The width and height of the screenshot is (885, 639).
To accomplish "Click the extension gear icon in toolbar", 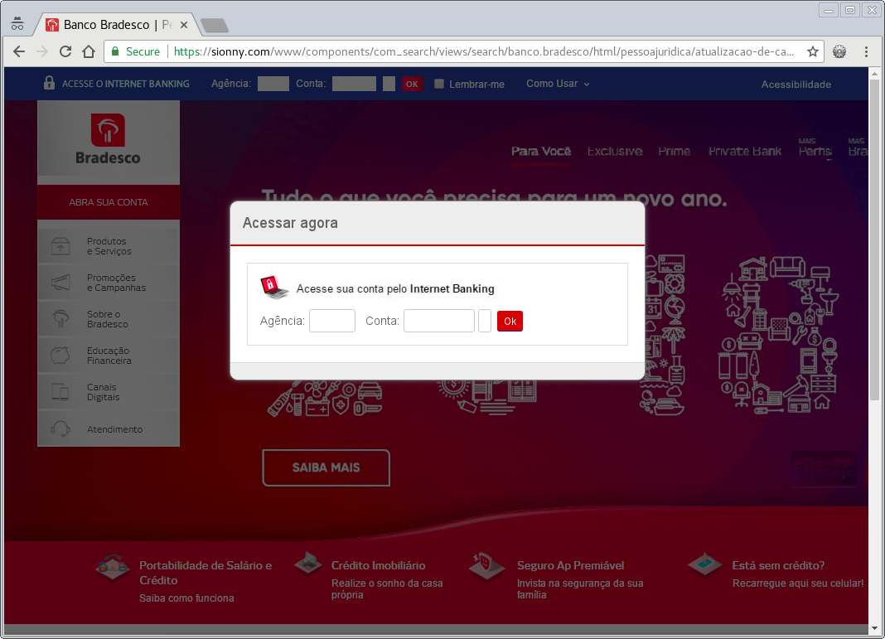I will (x=839, y=52).
